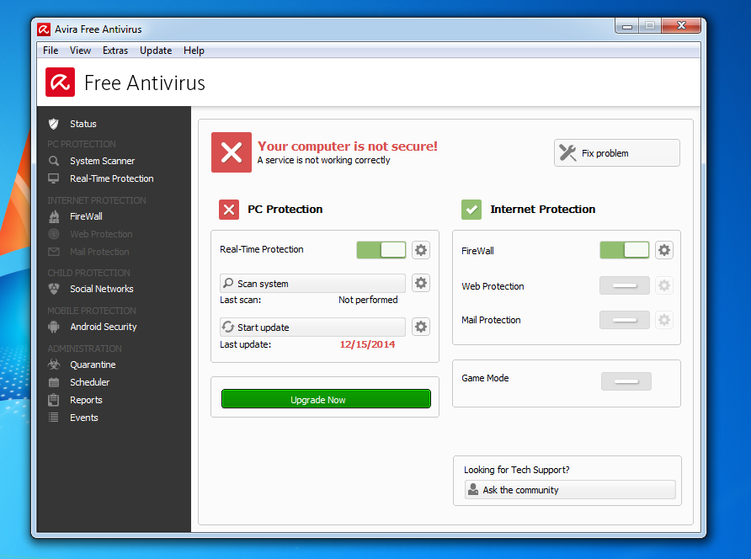Click the Scan system button
751x559 pixels.
click(312, 283)
